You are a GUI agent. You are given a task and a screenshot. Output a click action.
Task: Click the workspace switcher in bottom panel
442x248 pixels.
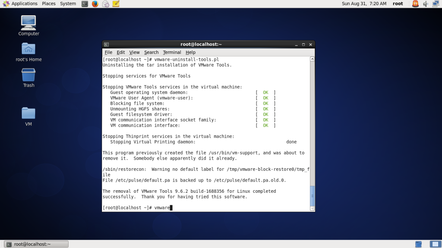point(435,244)
